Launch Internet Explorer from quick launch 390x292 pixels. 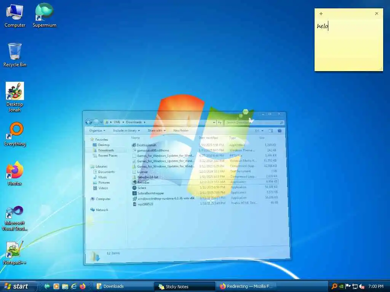point(74,286)
